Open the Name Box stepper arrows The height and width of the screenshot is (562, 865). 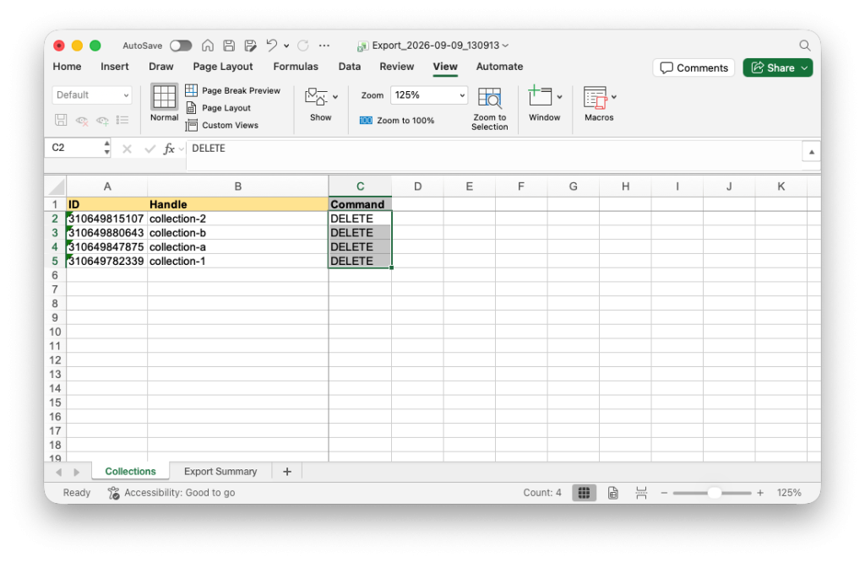click(106, 148)
